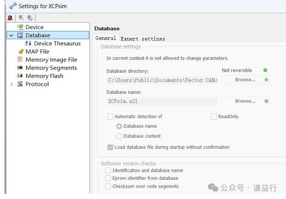
Task: Click the Database settings group heading
Action: (121, 47)
